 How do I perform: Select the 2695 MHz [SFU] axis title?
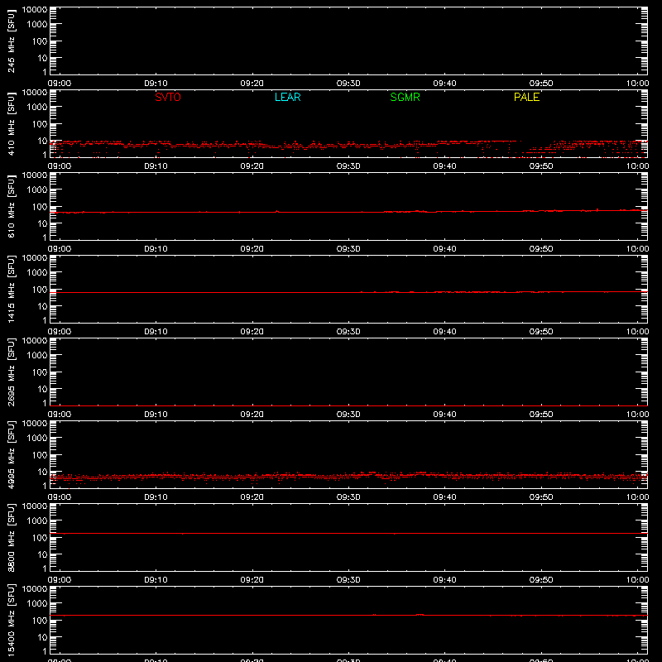coord(11,372)
